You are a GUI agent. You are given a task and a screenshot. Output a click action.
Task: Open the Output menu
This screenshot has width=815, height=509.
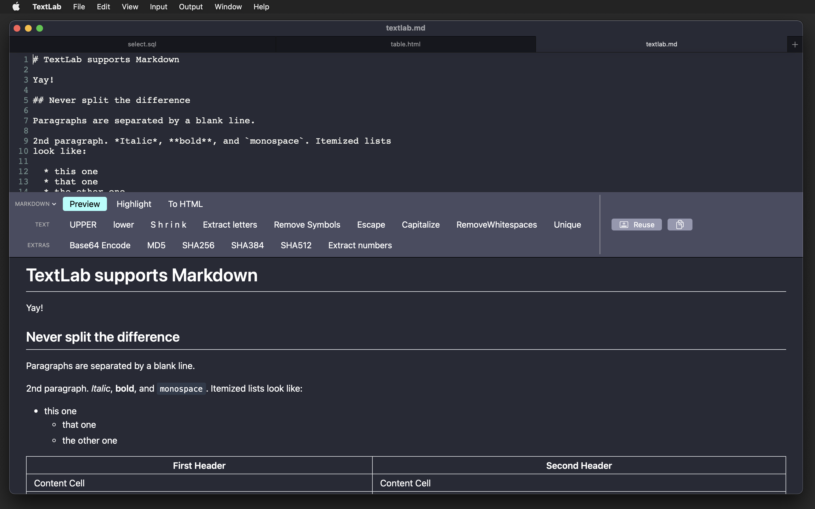tap(191, 7)
